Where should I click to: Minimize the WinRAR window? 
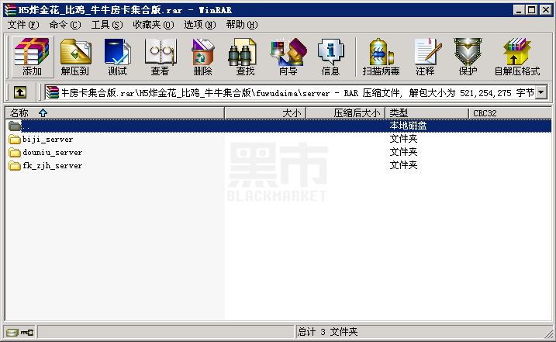tap(519, 10)
